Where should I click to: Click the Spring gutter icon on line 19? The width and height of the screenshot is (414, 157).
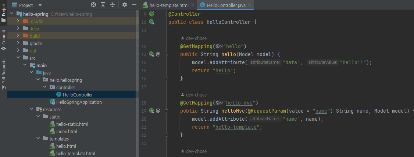151,111
